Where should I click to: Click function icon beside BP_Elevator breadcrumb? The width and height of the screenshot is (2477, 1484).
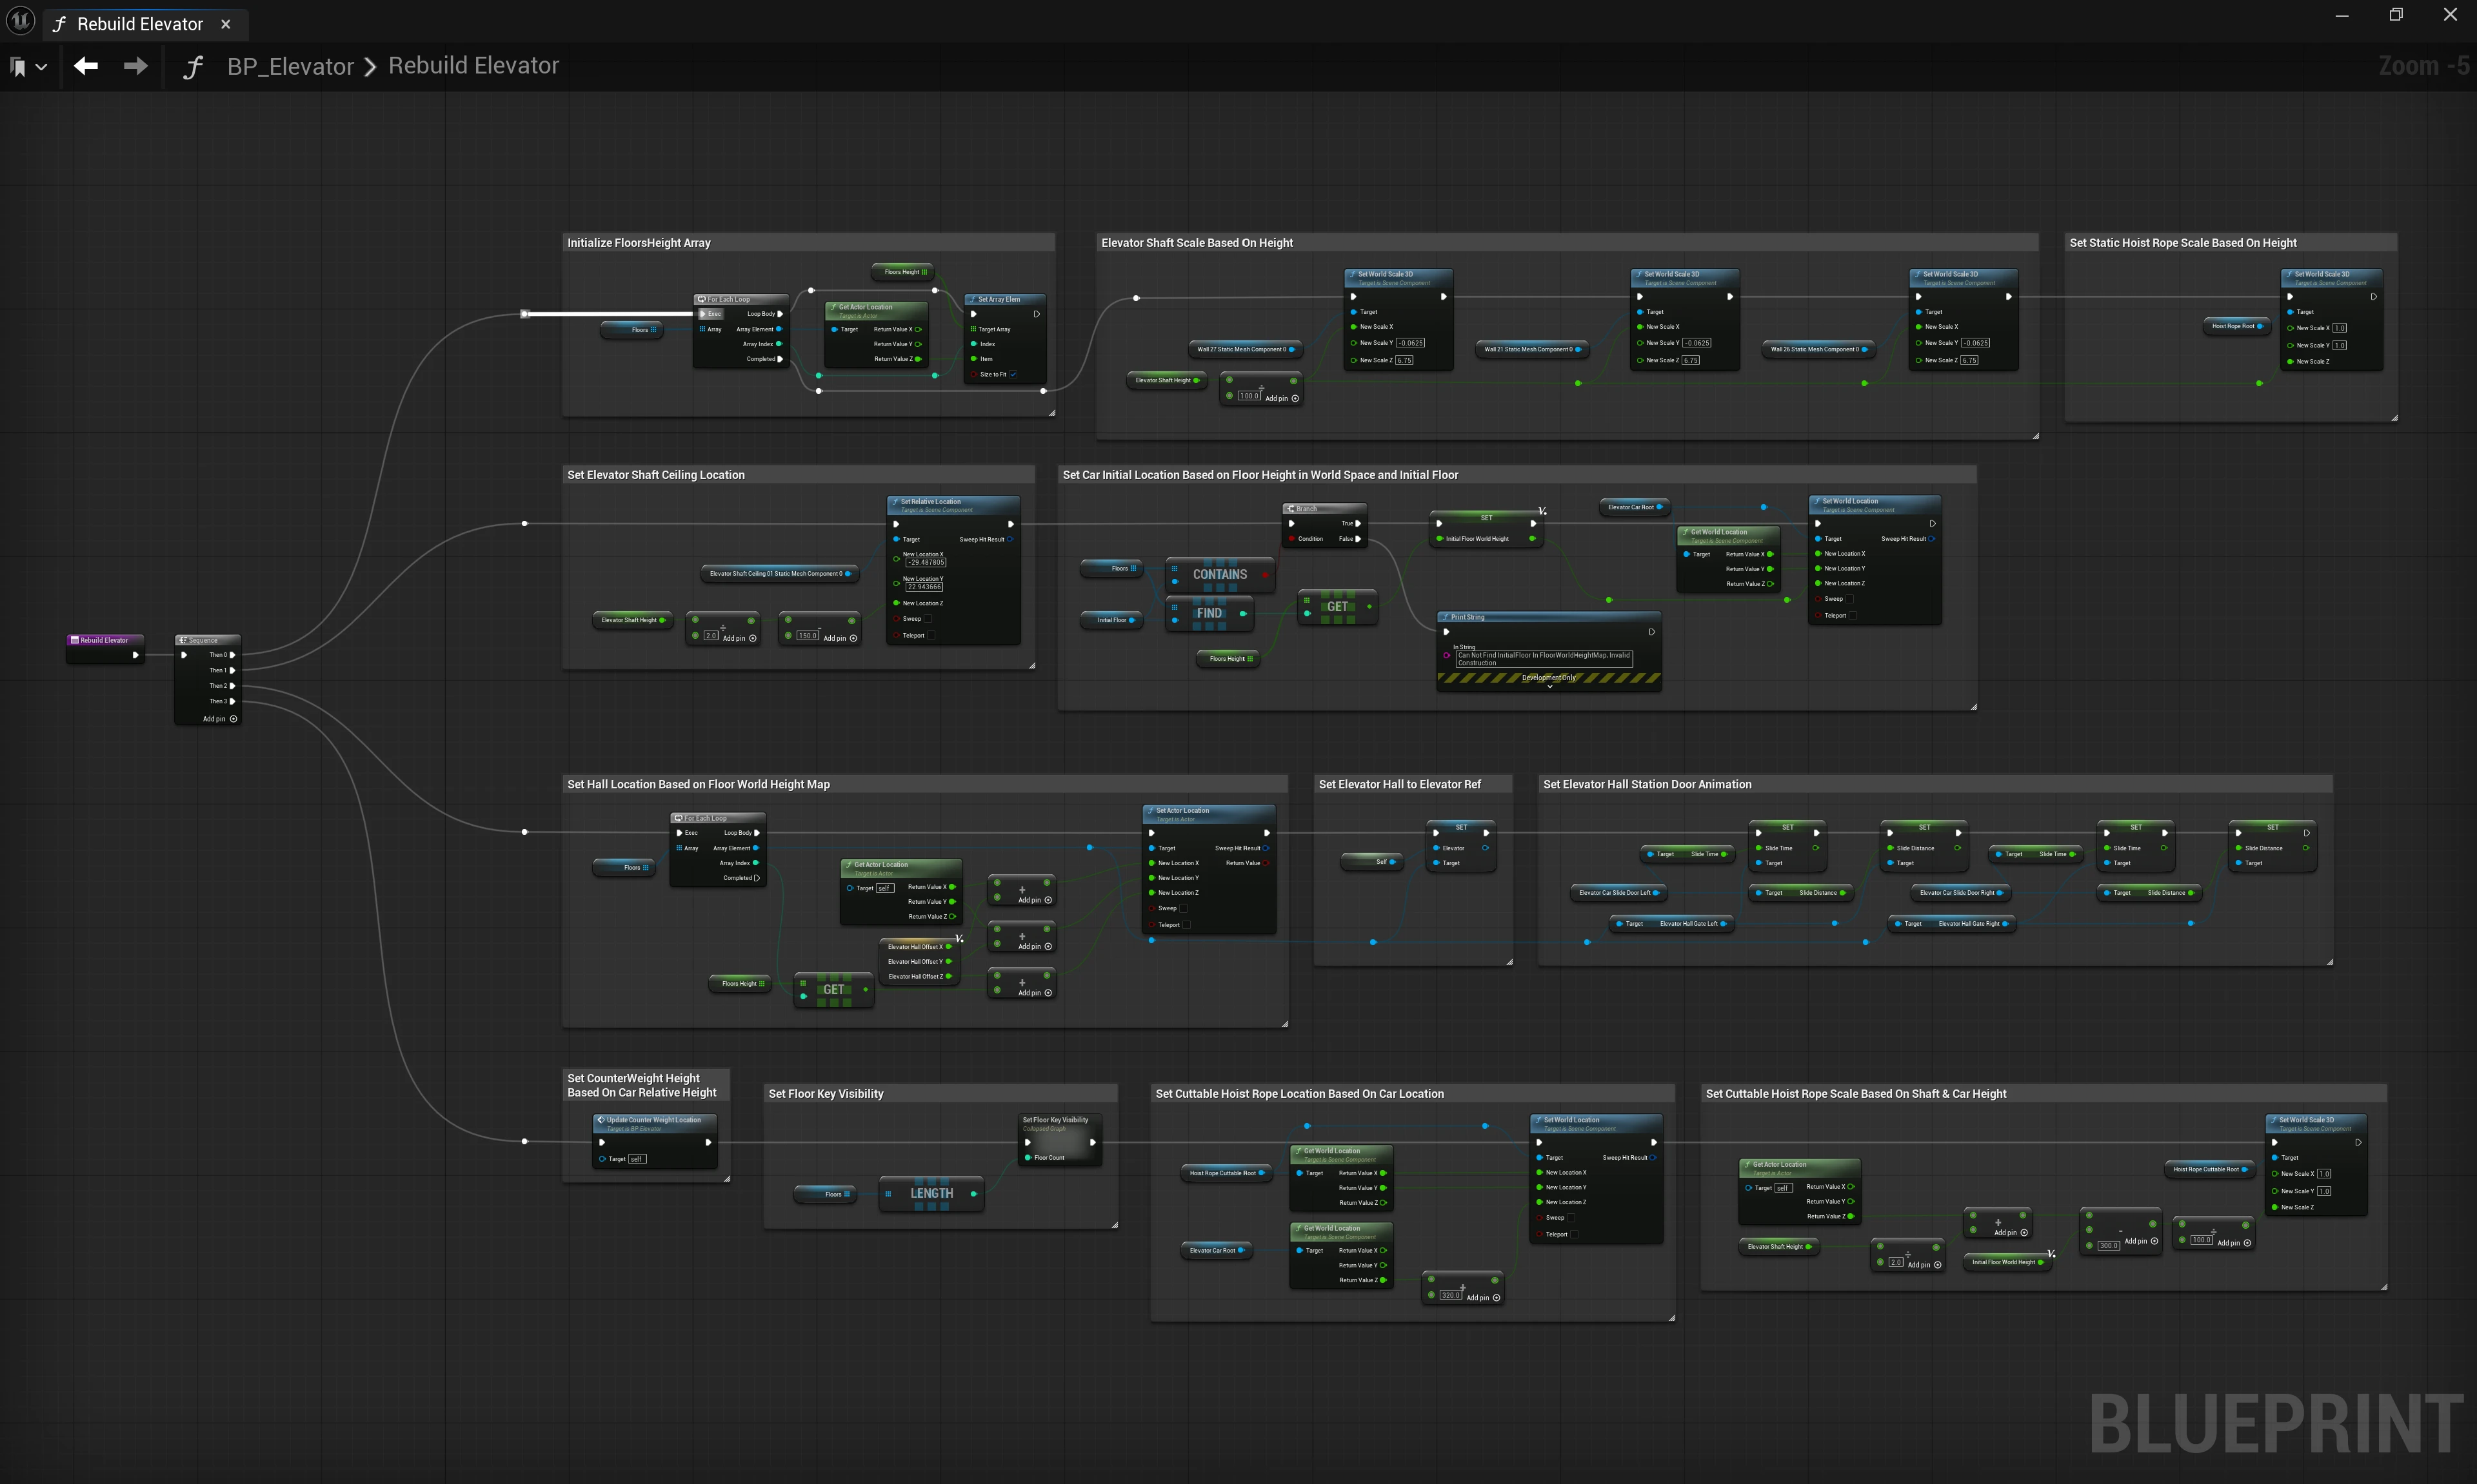[193, 67]
